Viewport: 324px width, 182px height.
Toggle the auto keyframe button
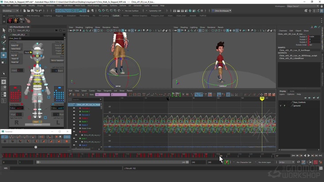[316, 162]
